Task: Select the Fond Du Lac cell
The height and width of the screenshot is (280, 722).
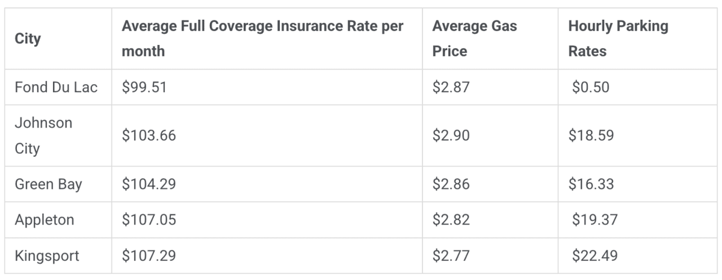Action: [56, 87]
